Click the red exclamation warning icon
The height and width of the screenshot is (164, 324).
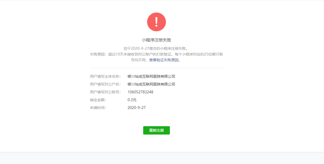[x=157, y=22]
